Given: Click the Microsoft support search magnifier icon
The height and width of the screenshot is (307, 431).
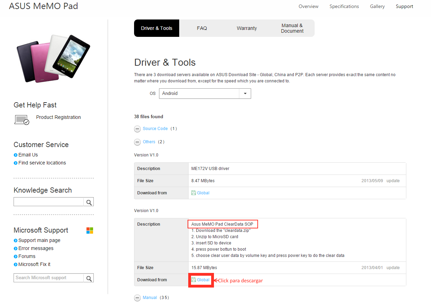Looking at the screenshot, I should [89, 278].
